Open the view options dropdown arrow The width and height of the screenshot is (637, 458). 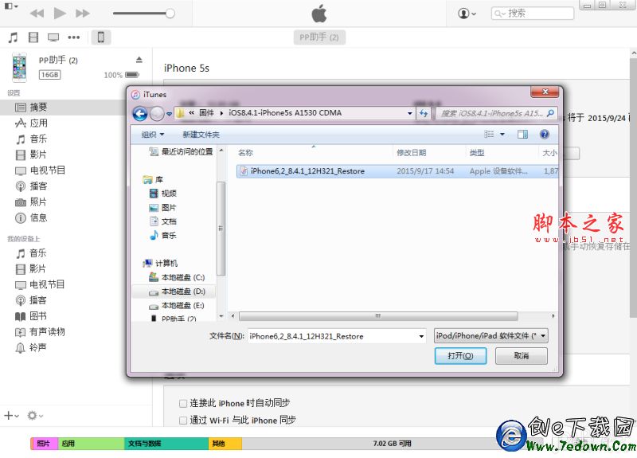click(x=502, y=134)
